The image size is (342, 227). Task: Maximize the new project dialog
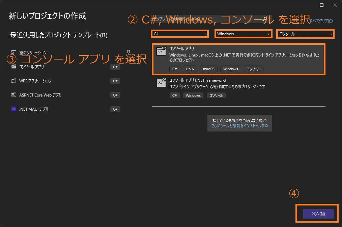(x=322, y=5)
